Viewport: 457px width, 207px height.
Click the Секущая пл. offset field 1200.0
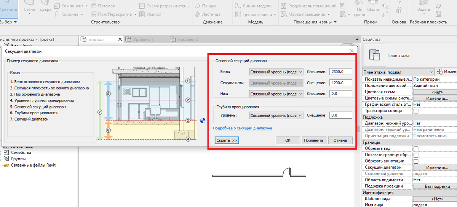coord(341,83)
